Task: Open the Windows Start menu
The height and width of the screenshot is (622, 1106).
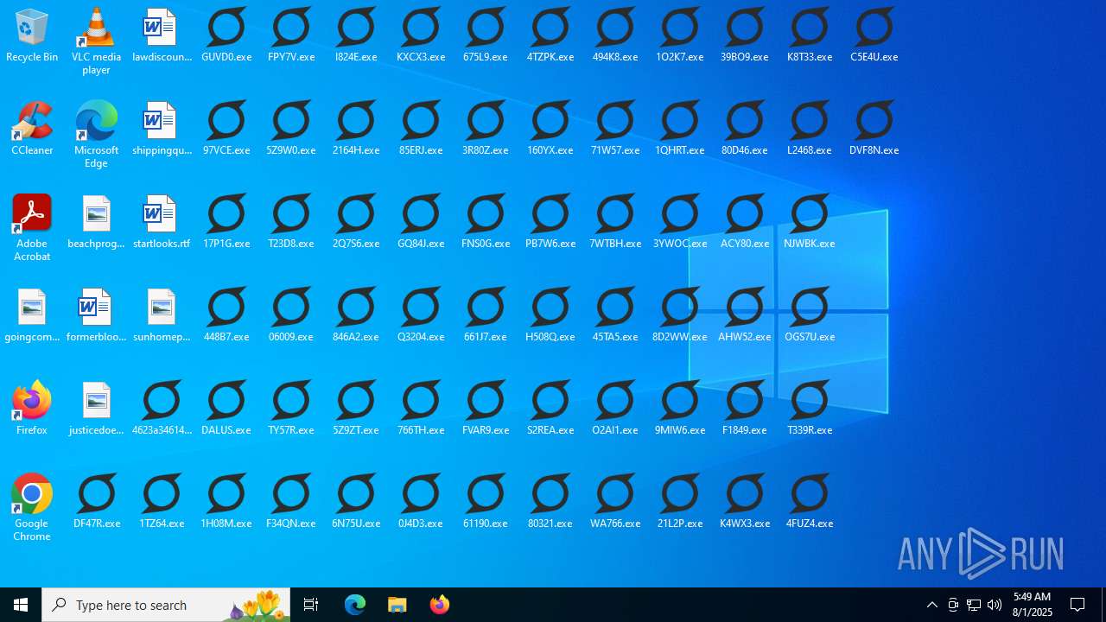Action: (21, 605)
